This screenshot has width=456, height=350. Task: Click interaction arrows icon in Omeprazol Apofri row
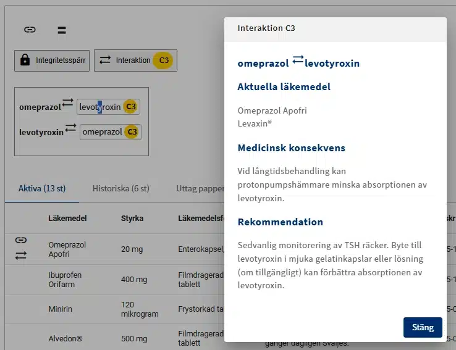(x=21, y=254)
